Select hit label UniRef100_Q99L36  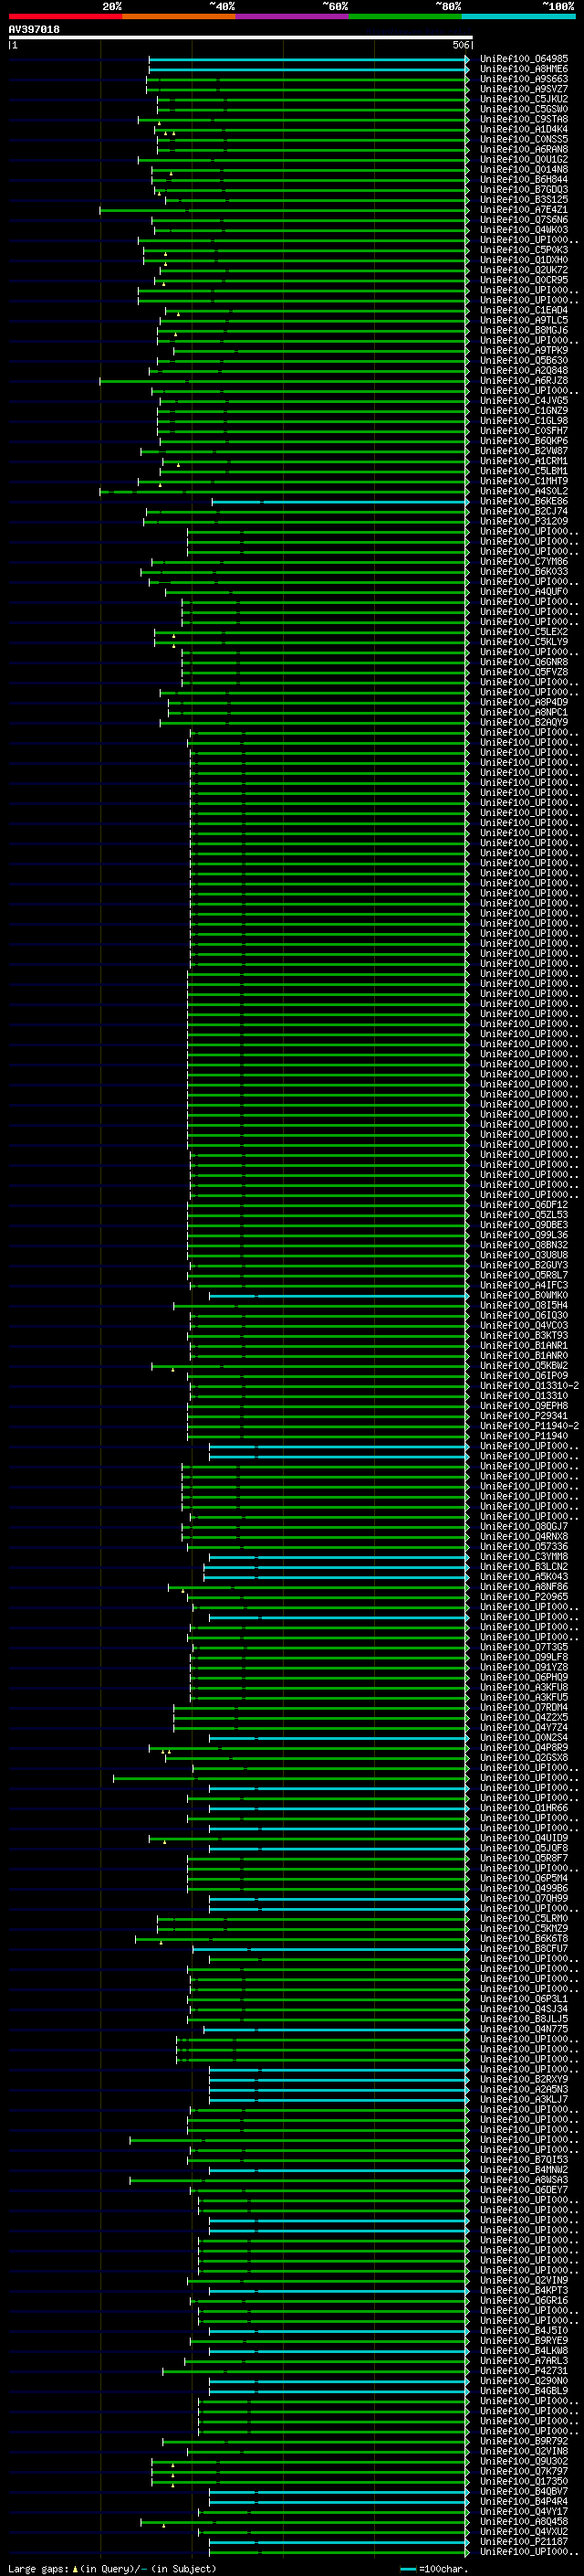(x=524, y=1235)
